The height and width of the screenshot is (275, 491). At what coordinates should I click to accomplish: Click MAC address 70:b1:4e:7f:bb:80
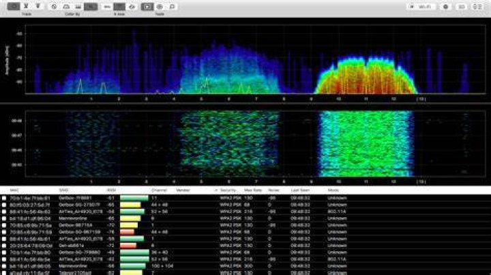pyautogui.click(x=30, y=253)
